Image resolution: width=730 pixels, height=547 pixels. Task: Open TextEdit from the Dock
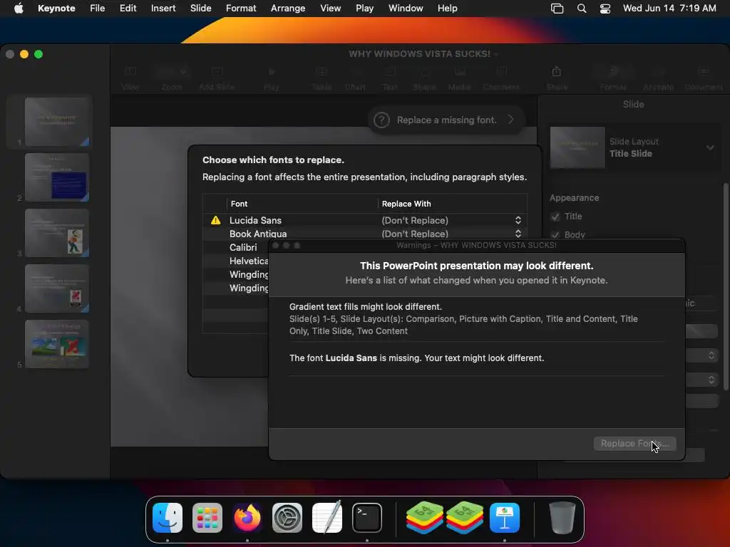327,517
